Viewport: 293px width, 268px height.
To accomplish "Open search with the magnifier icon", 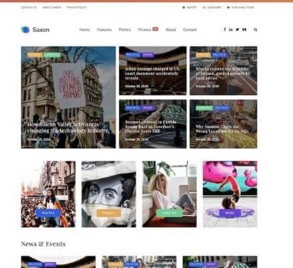I will tap(256, 29).
